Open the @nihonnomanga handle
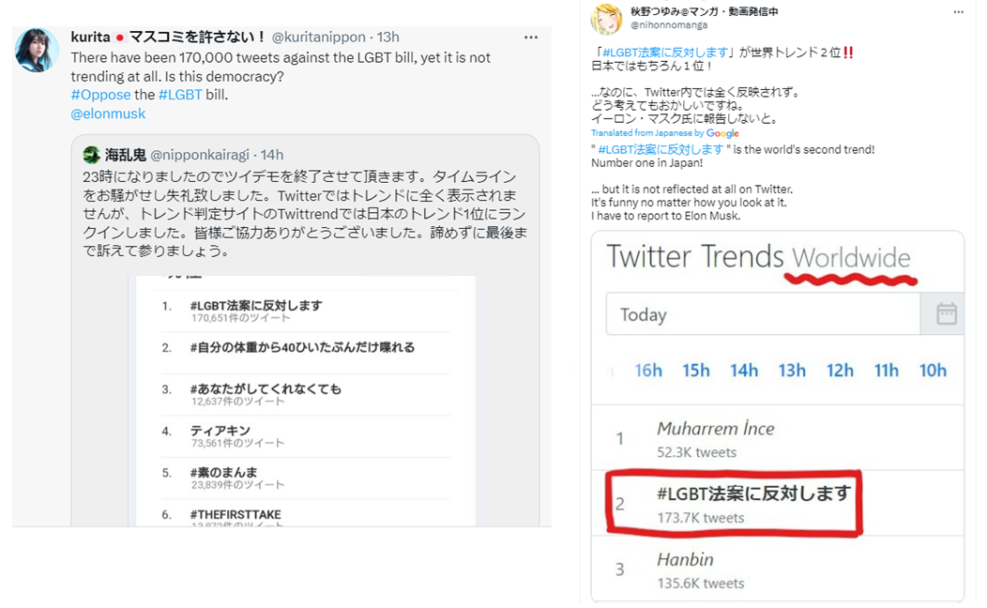Image resolution: width=987 pixels, height=608 pixels. tap(669, 25)
